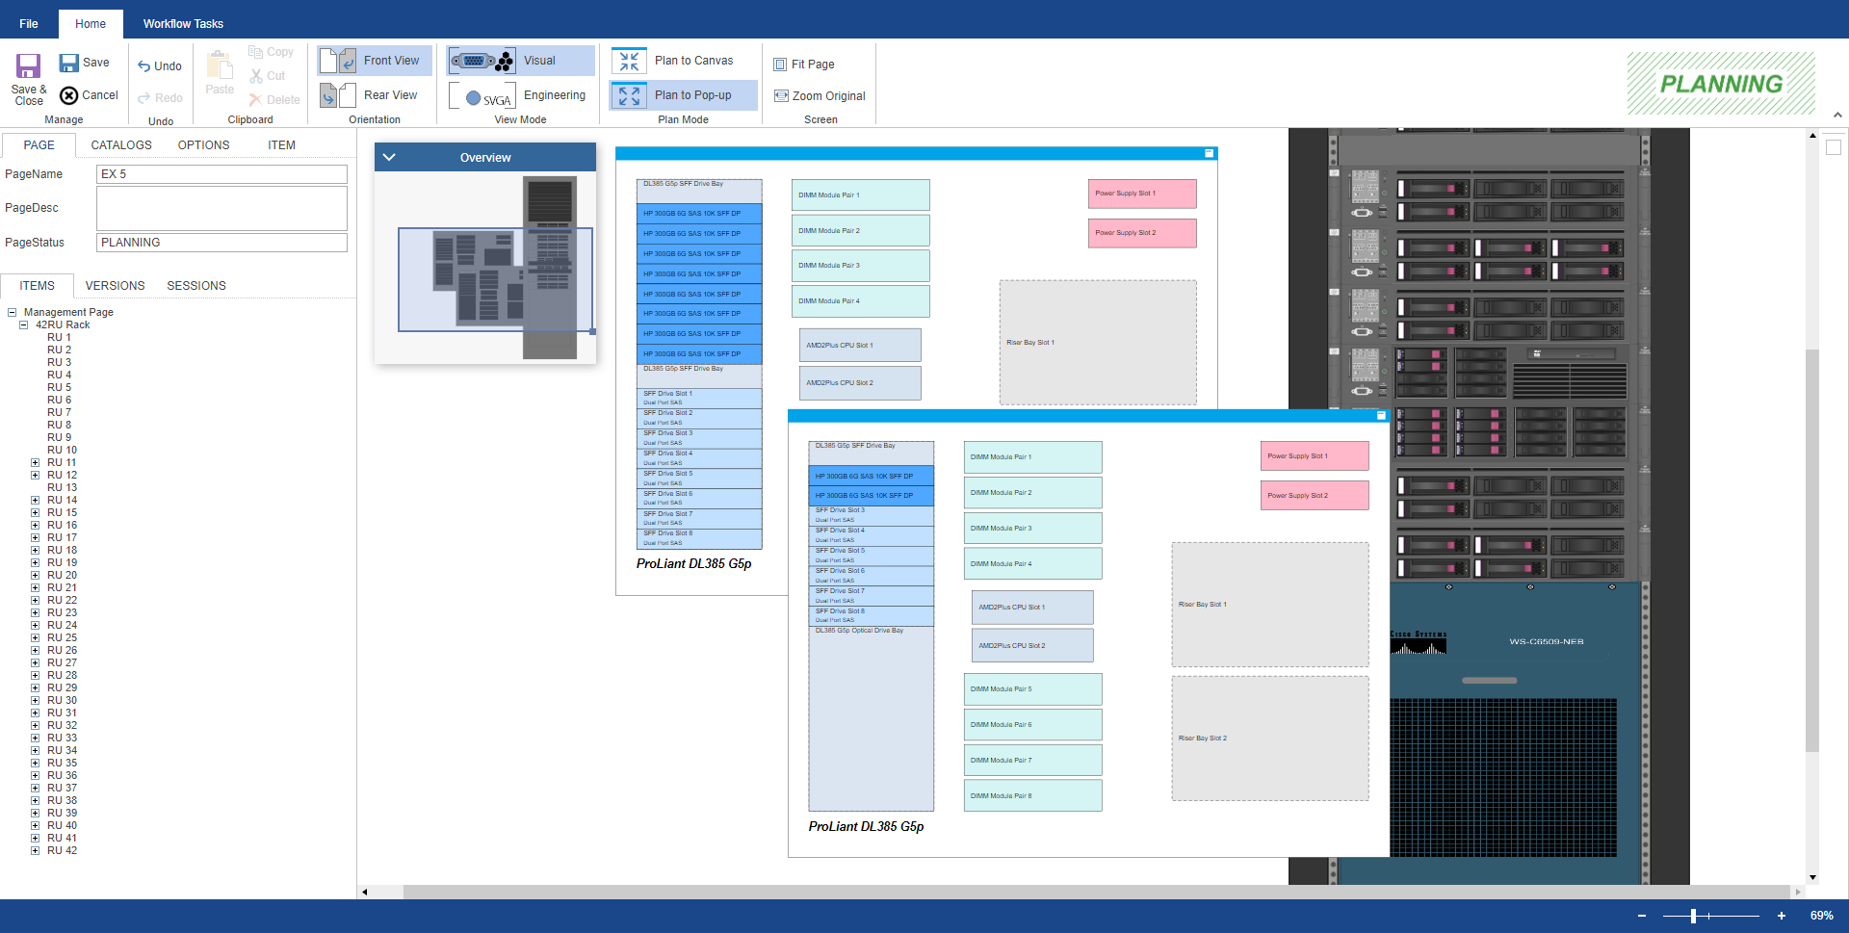Click the Zoom Original icon
The image size is (1849, 933).
coord(781,96)
